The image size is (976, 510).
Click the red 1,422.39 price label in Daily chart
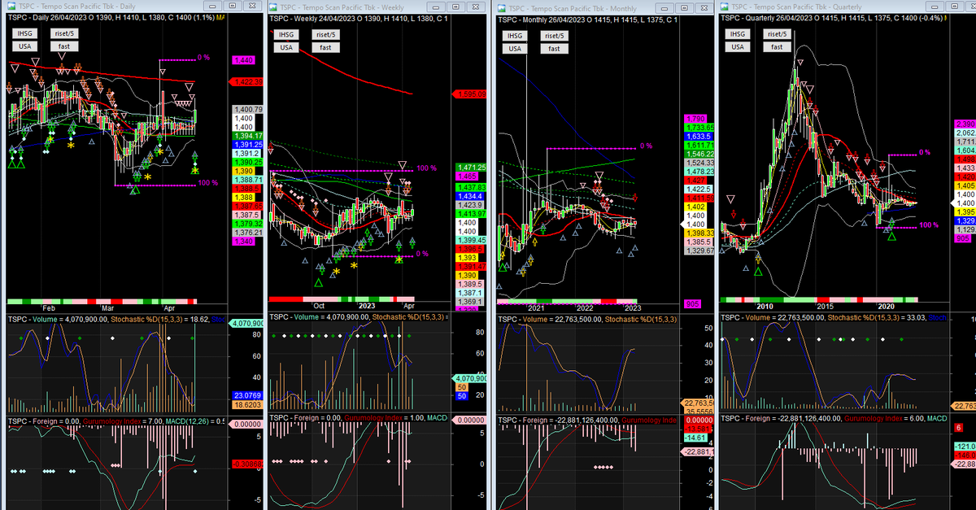point(248,81)
